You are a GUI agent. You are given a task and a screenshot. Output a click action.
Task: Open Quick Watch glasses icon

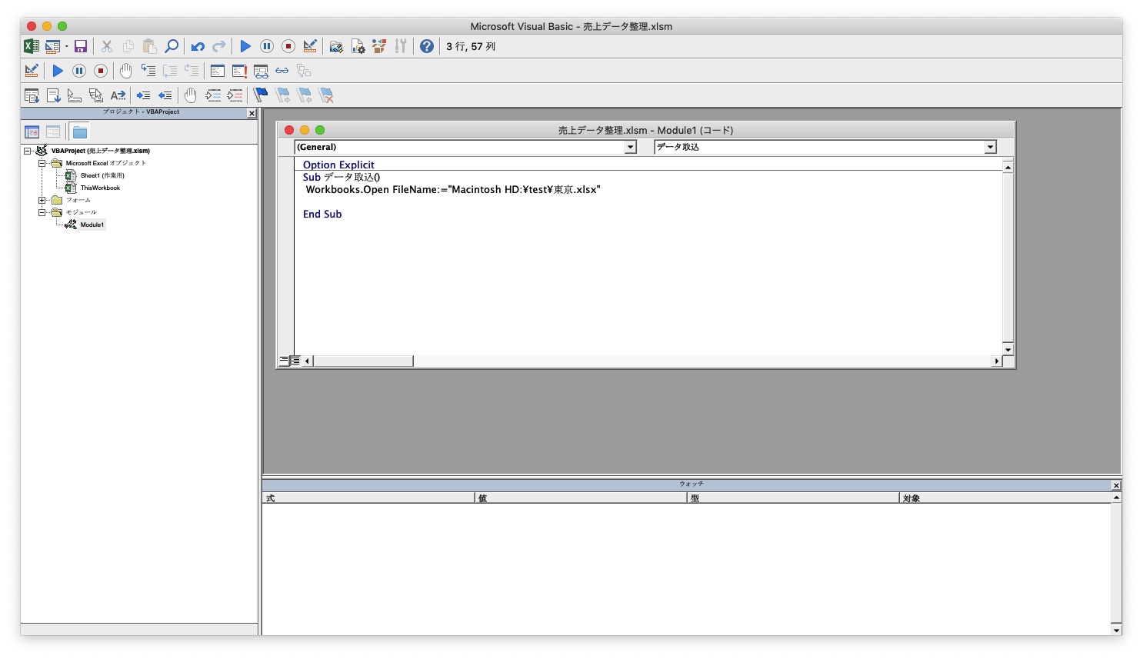click(x=282, y=71)
